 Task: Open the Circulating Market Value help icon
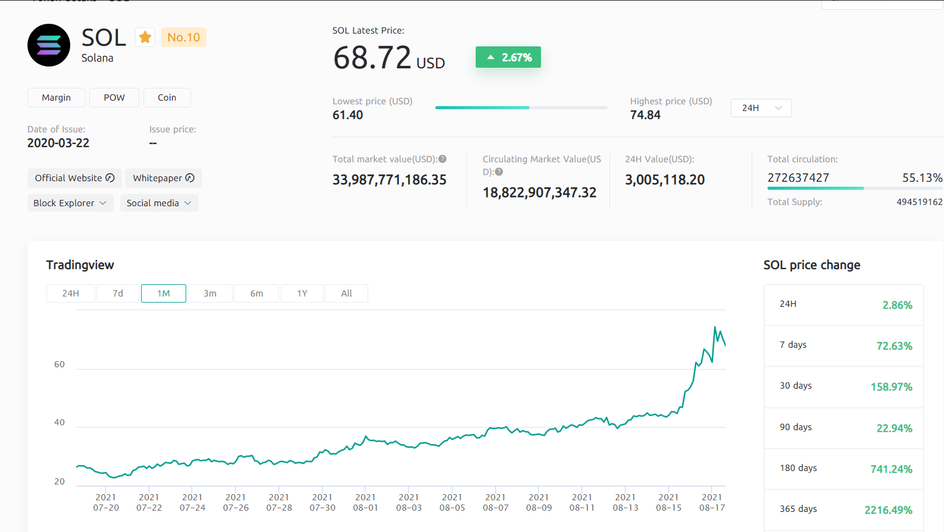pos(499,172)
